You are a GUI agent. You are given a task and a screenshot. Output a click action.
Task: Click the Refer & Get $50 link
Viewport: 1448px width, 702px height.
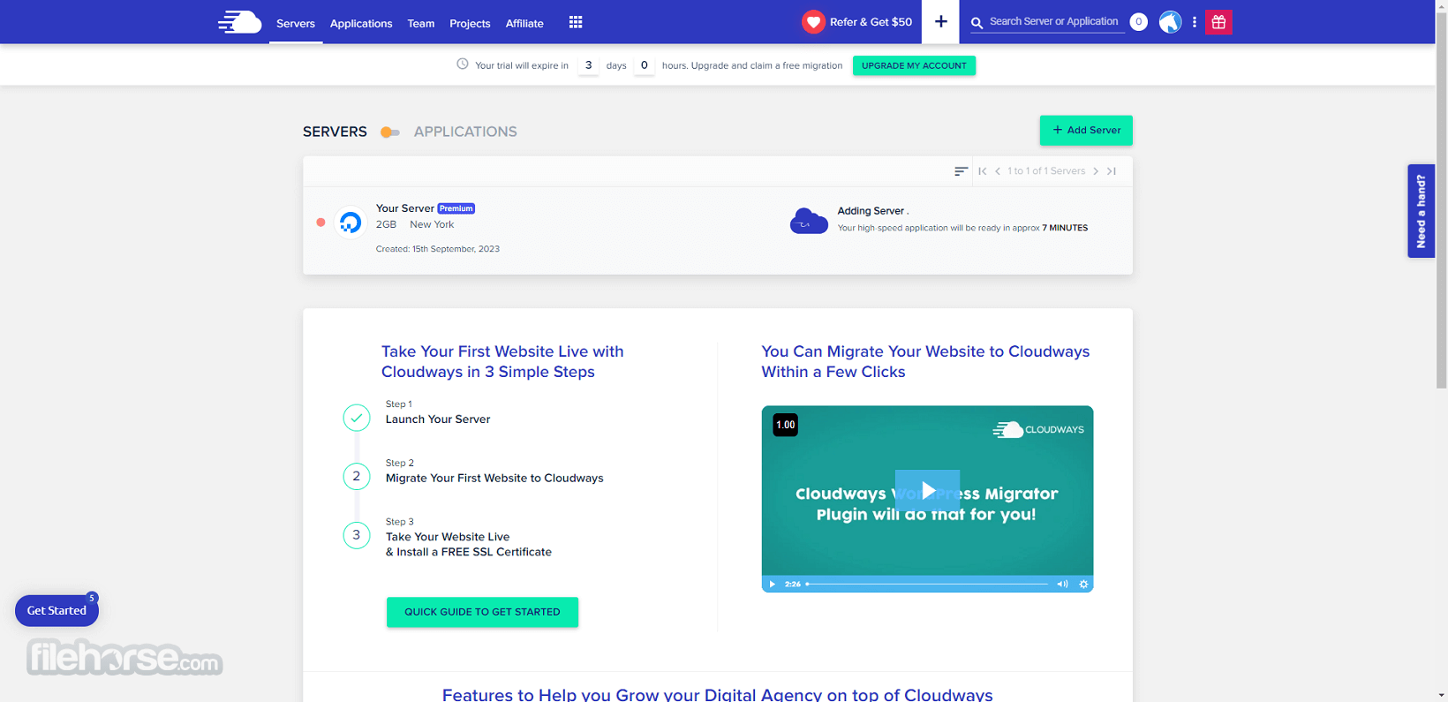point(871,22)
